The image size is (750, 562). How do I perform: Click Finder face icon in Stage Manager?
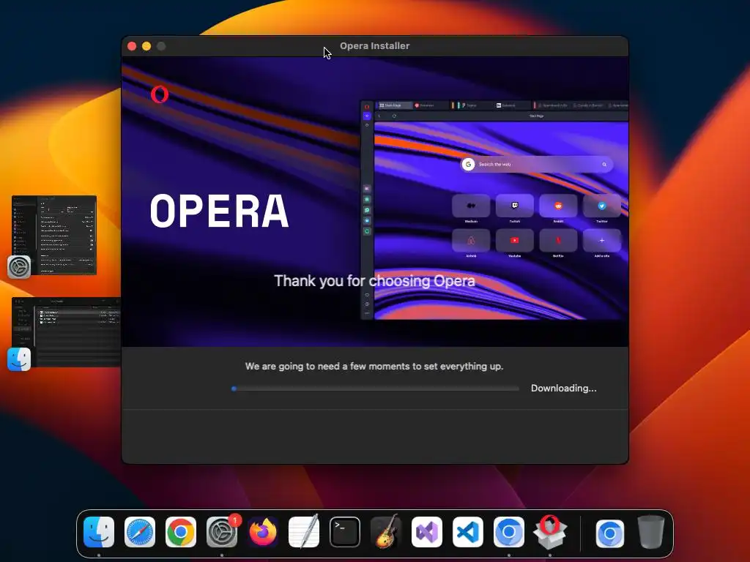pos(19,359)
